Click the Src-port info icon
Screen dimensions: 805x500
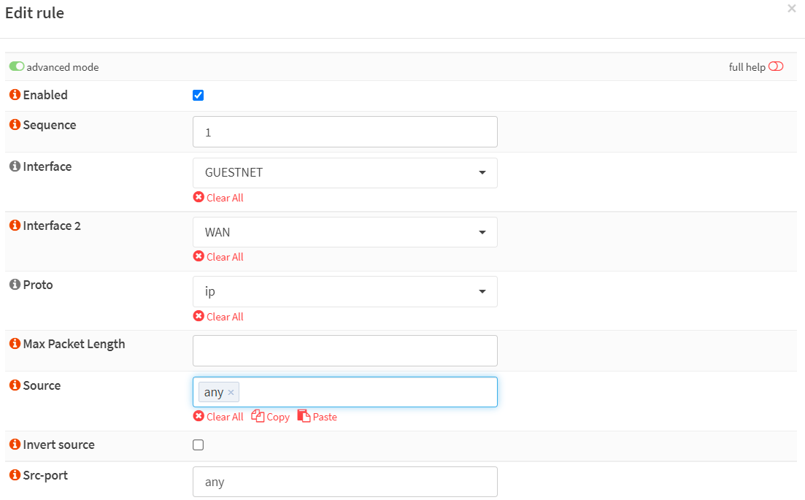15,475
